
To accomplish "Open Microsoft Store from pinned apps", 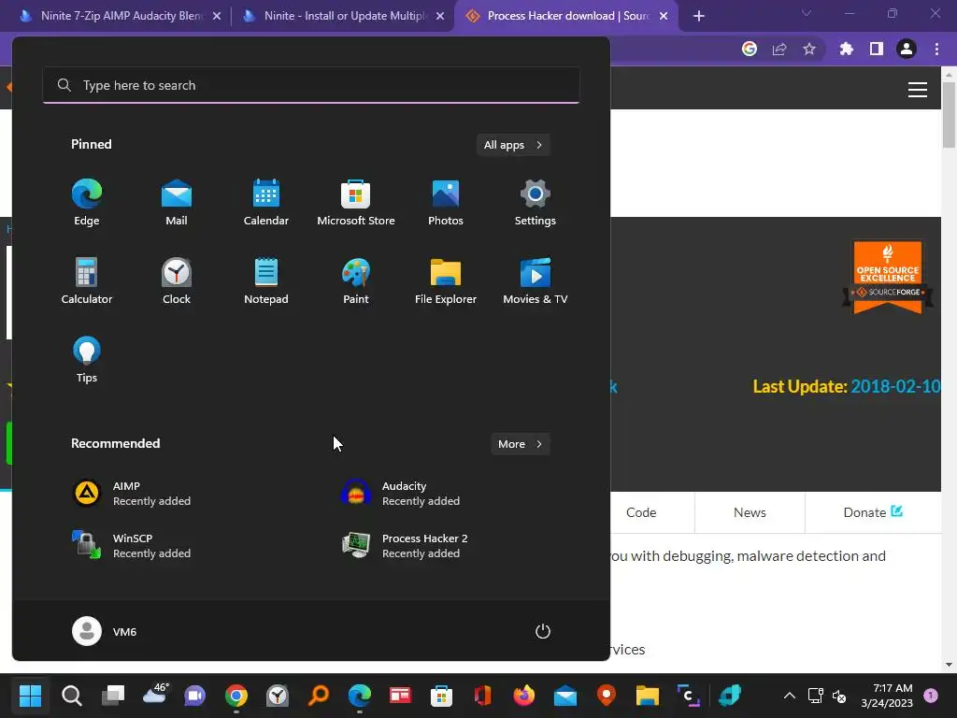I will pyautogui.click(x=356, y=202).
